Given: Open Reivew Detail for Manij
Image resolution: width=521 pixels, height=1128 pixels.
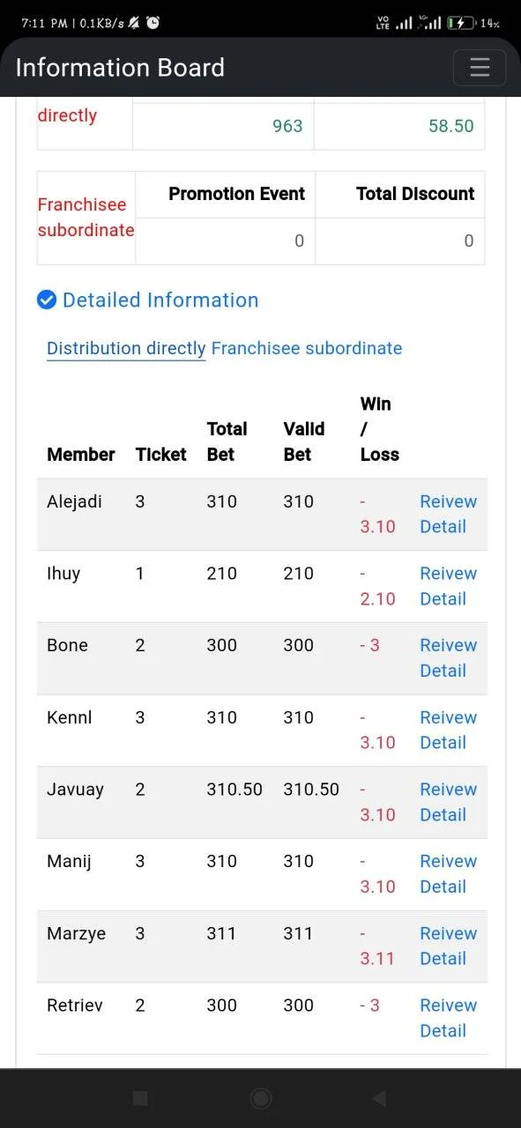Looking at the screenshot, I should pos(448,873).
